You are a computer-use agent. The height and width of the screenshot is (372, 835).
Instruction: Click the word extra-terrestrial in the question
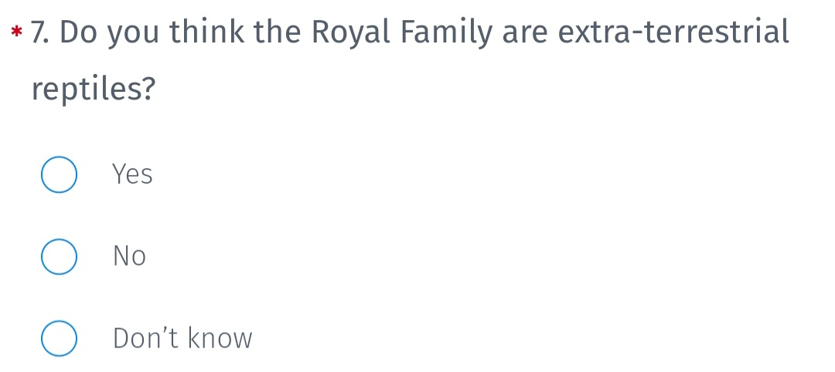673,32
